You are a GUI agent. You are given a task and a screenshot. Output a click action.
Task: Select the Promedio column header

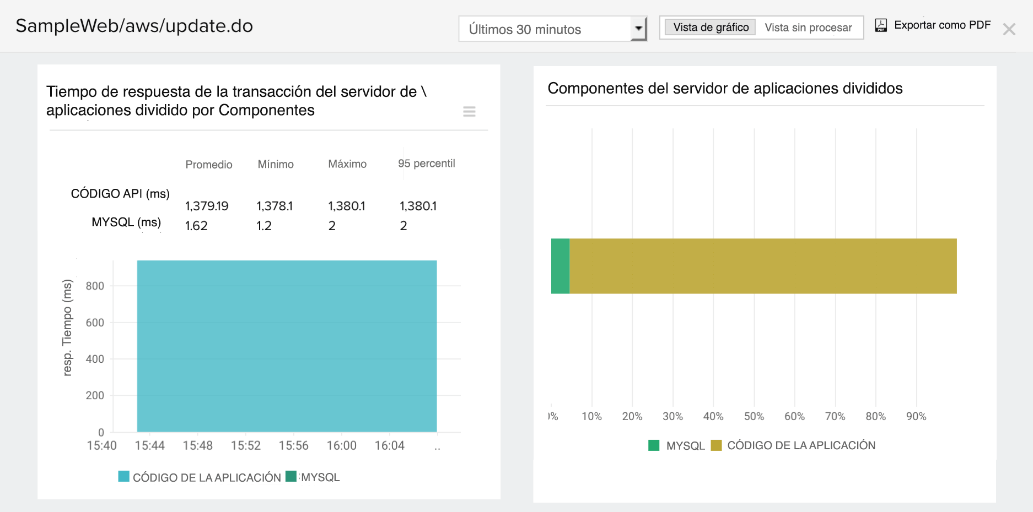tap(209, 165)
